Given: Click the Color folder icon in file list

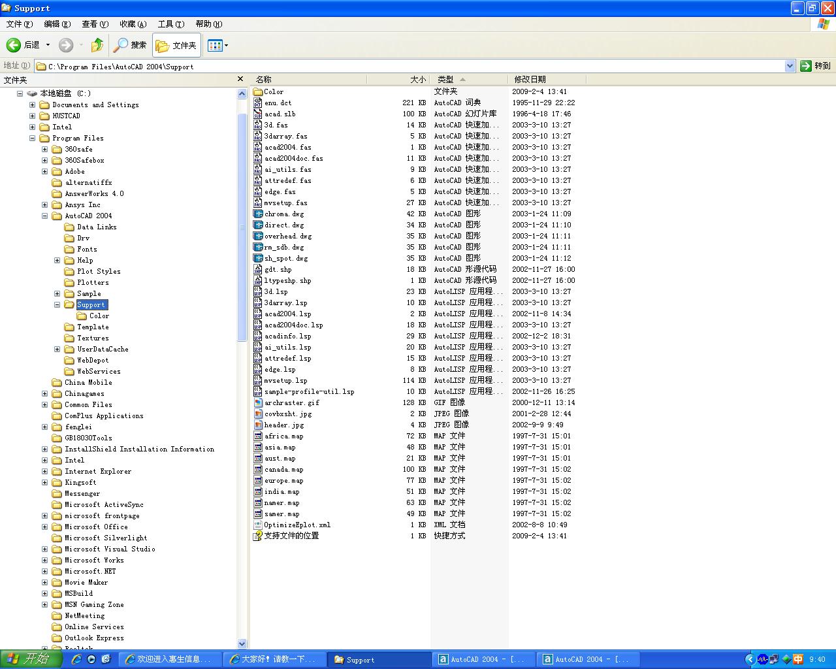Looking at the screenshot, I should pos(257,91).
